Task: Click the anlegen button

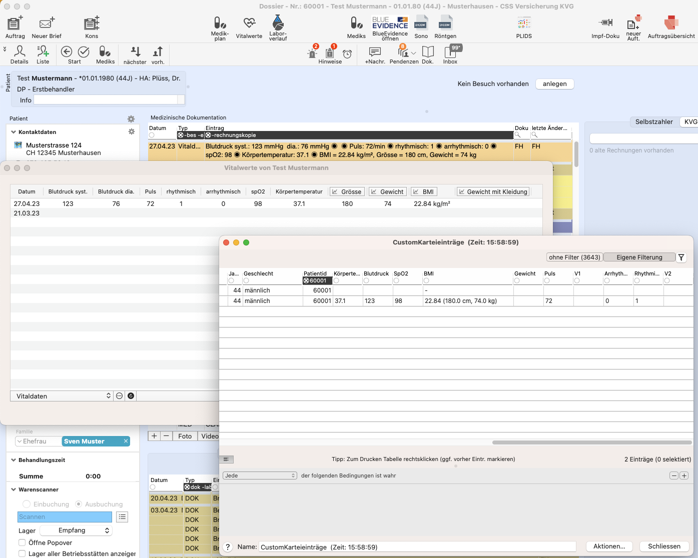Action: [554, 83]
